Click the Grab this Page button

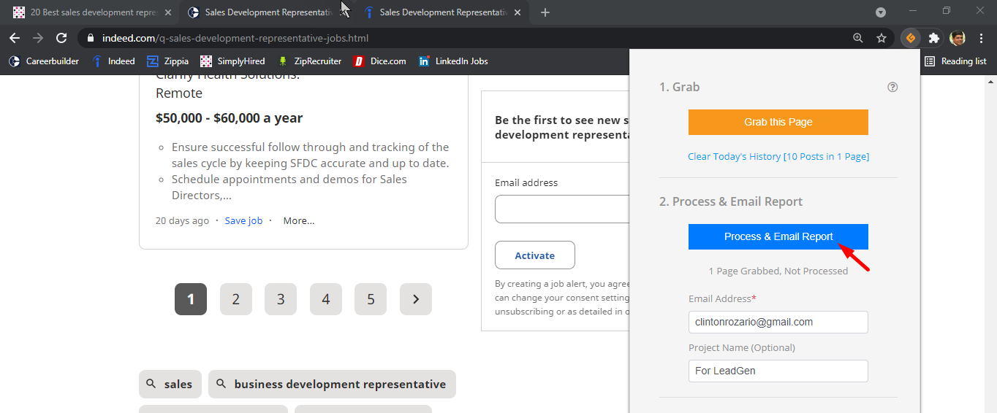point(778,122)
